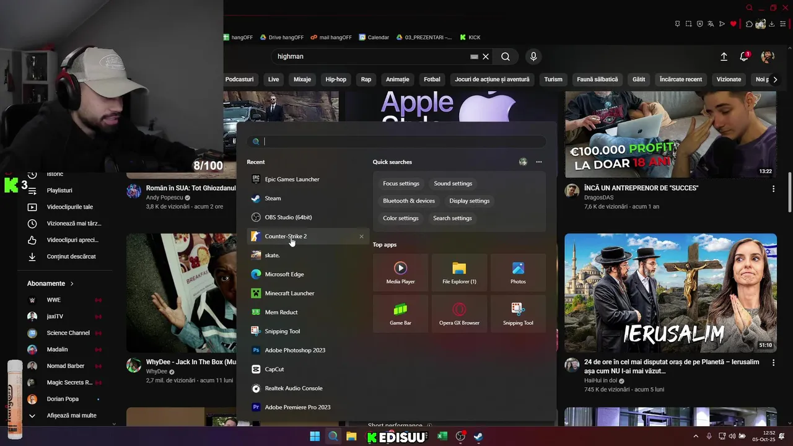
Task: Launch Epic Games Launcher from Recent
Action: click(x=308, y=179)
